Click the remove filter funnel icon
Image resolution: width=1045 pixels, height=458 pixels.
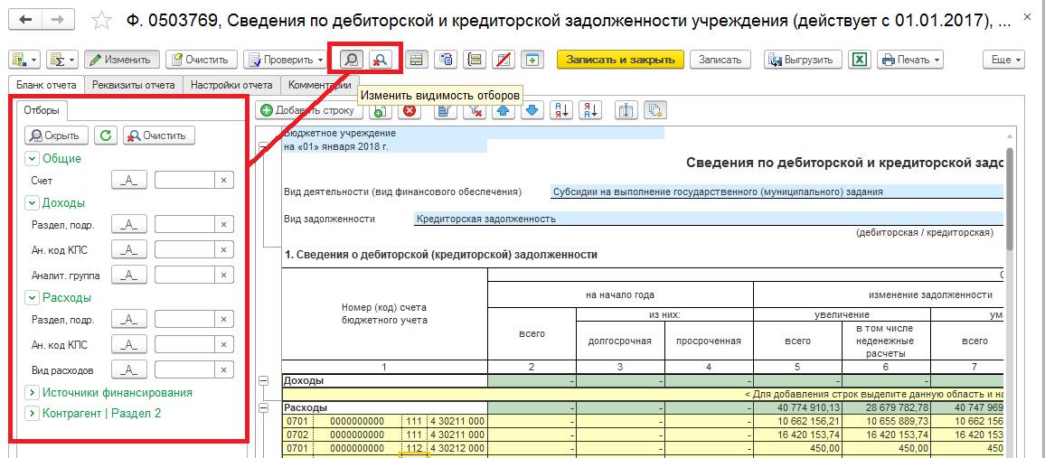point(475,111)
